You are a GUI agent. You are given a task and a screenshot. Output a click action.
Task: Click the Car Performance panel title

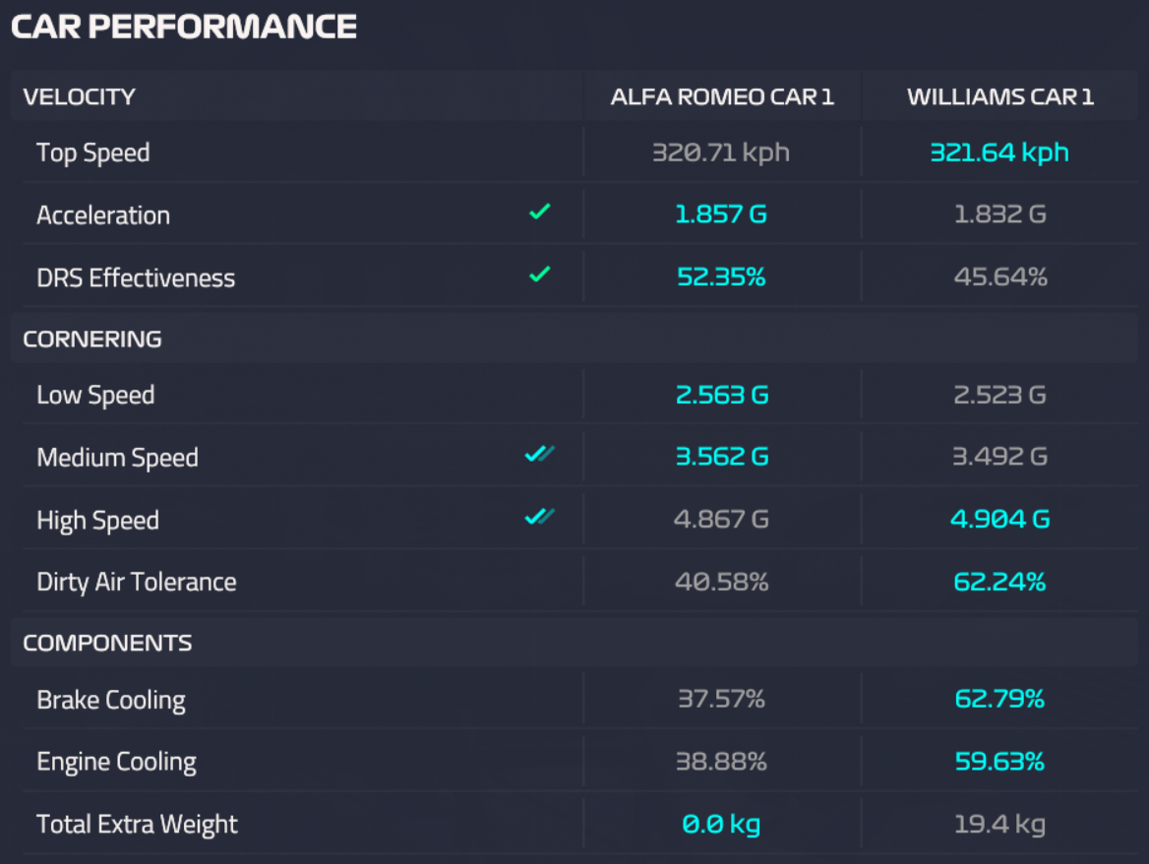[184, 27]
